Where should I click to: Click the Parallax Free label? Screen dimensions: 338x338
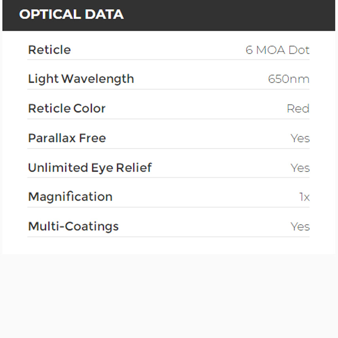[66, 138]
